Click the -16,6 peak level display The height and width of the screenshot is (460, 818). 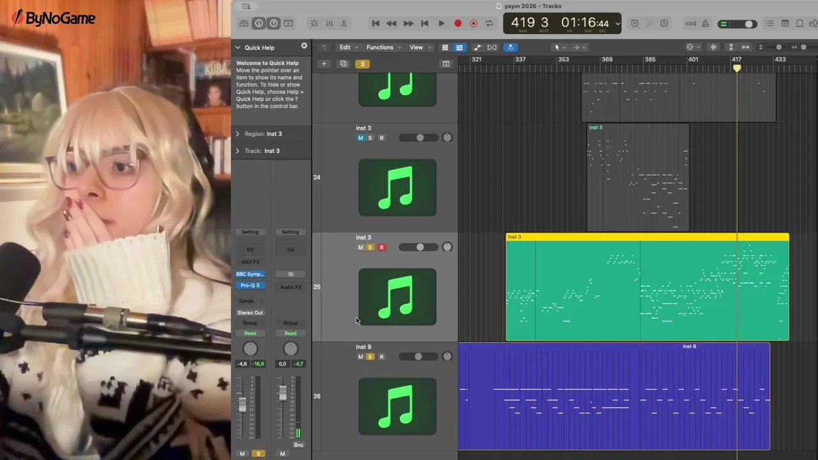point(258,364)
